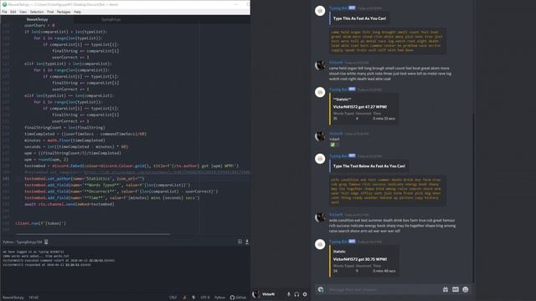
Task: Click Typing Bot name on last statistics message
Action: 338,242
